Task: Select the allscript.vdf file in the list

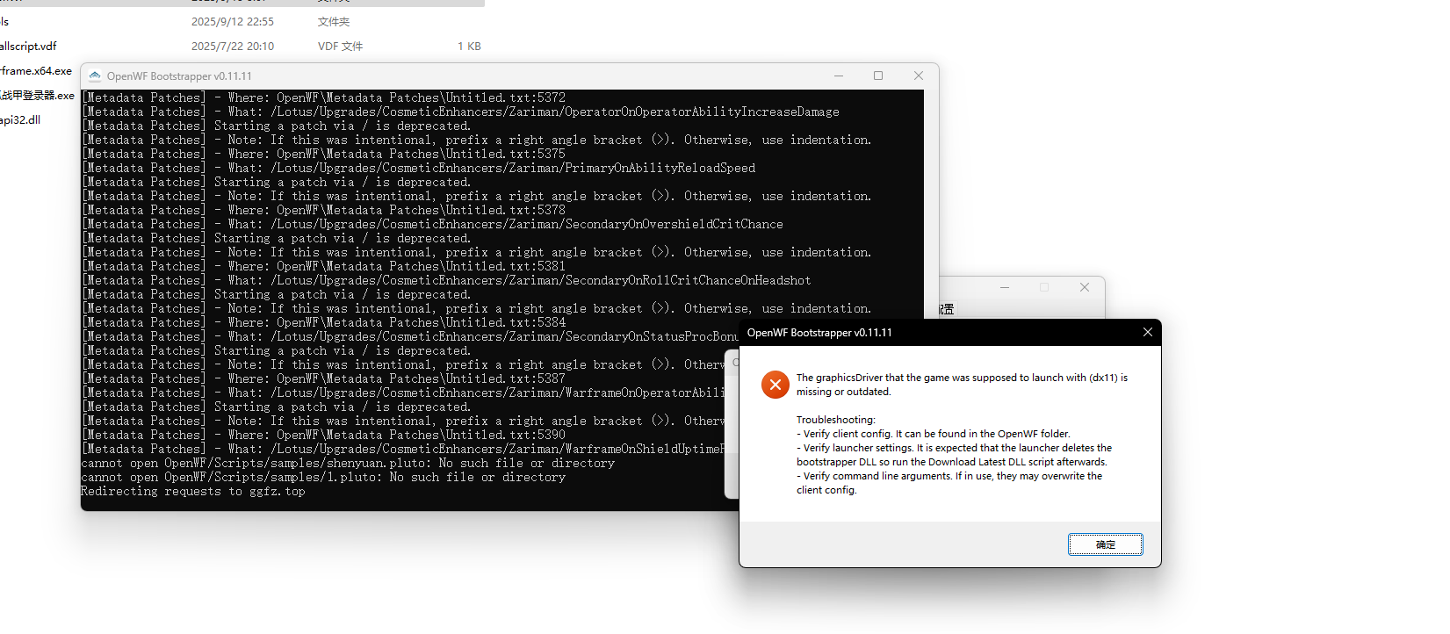Action: point(29,46)
